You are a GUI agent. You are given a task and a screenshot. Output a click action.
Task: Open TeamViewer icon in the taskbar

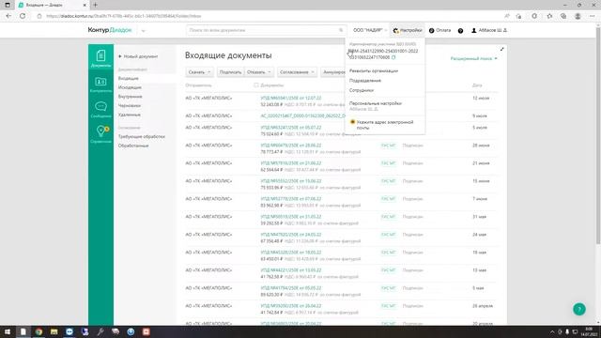click(69, 331)
